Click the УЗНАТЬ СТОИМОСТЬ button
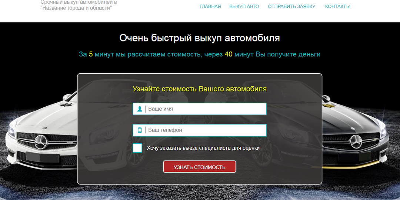This screenshot has width=400, height=200. pyautogui.click(x=200, y=167)
